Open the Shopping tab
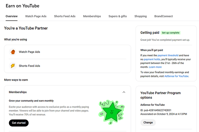 click(x=140, y=16)
